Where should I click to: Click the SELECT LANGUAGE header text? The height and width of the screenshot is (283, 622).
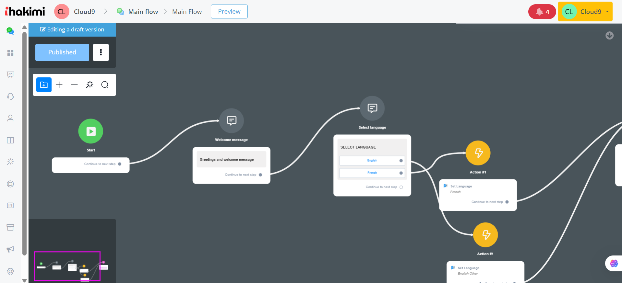point(358,147)
